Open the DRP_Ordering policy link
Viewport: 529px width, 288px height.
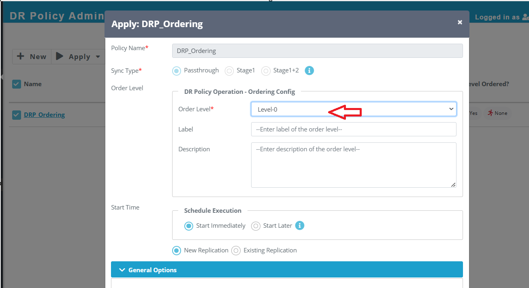44,115
